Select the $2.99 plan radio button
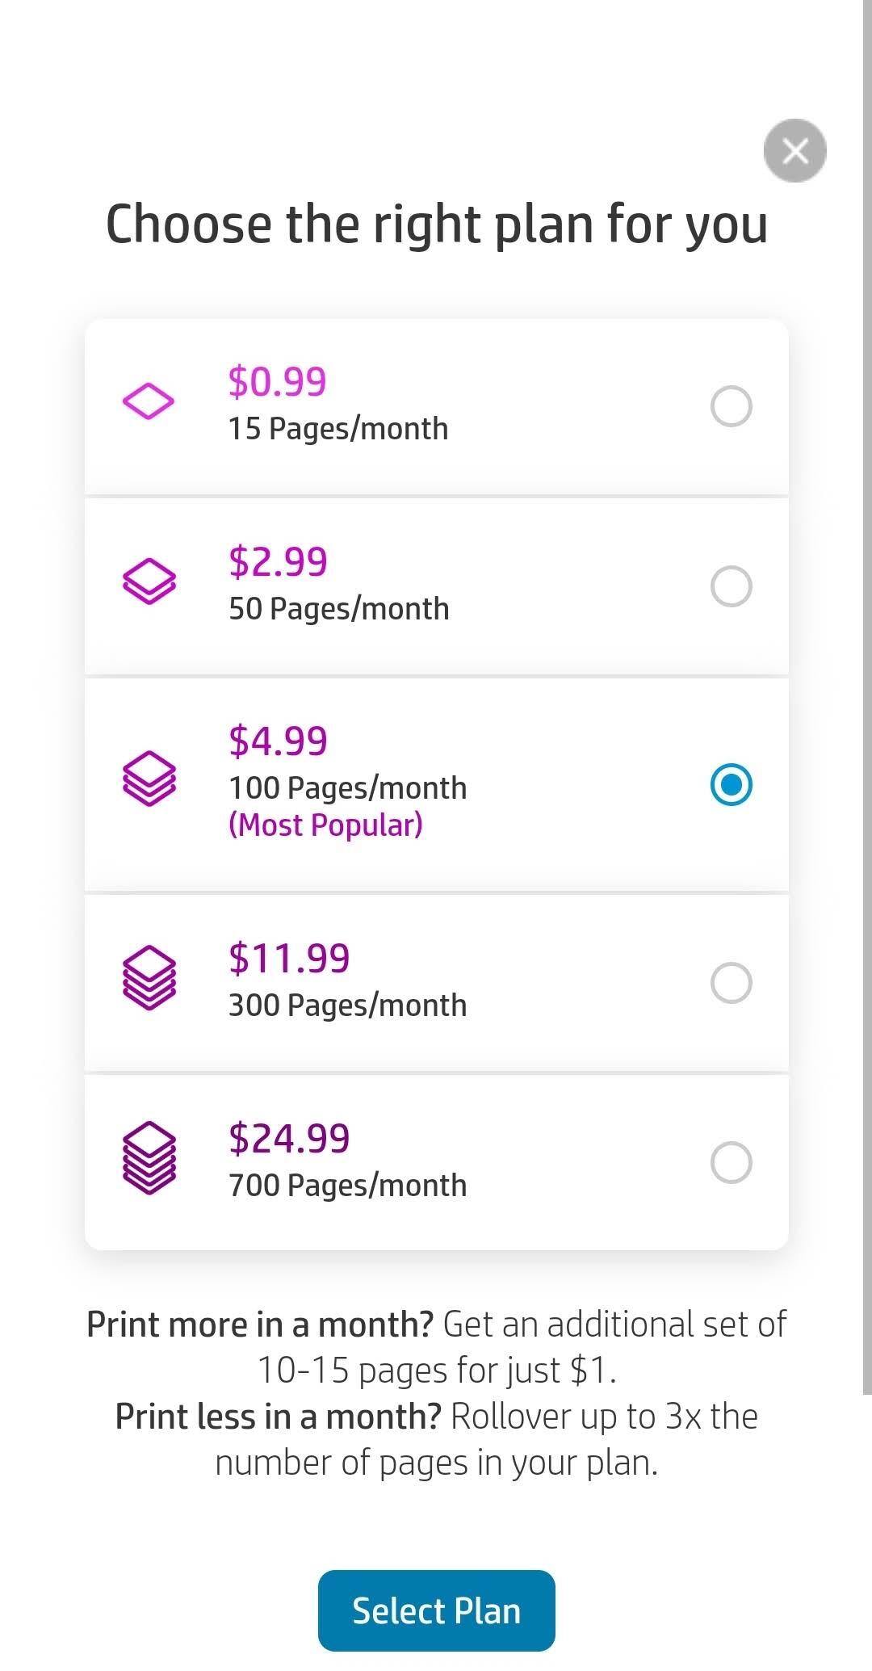The image size is (872, 1671). click(x=731, y=586)
